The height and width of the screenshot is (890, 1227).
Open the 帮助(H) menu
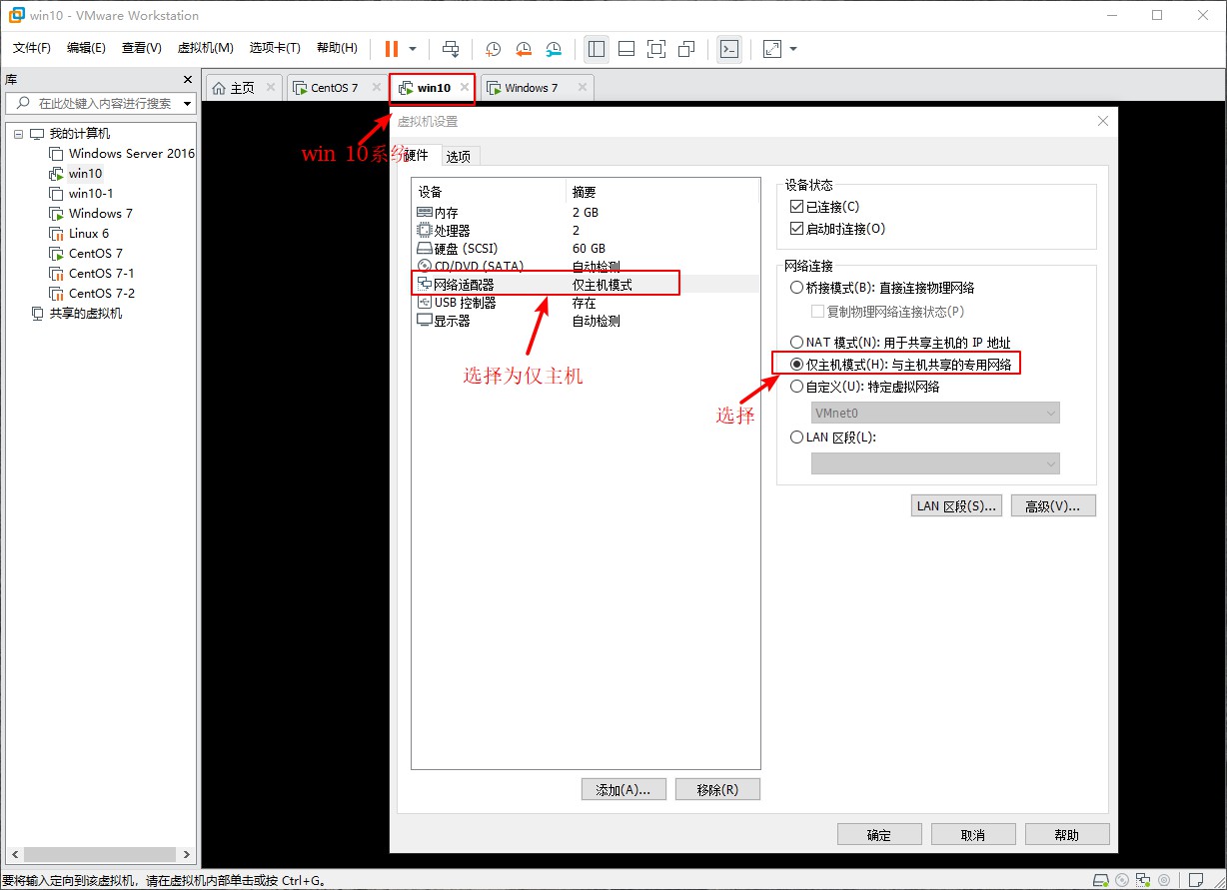337,48
